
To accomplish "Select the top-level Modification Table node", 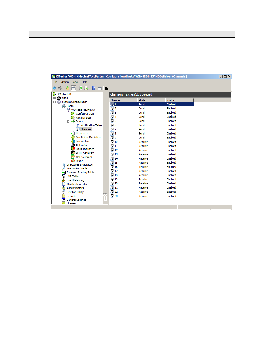I will 77,184.
